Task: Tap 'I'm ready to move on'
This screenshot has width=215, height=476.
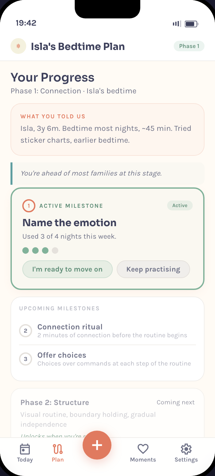Action: pos(67,269)
